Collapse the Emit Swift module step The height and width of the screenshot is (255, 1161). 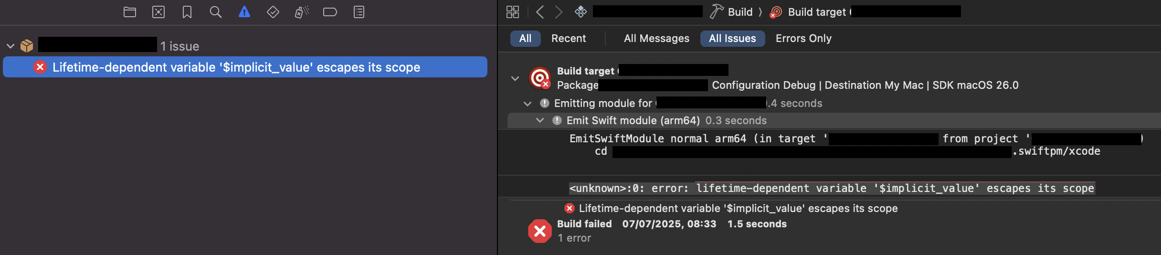click(540, 120)
